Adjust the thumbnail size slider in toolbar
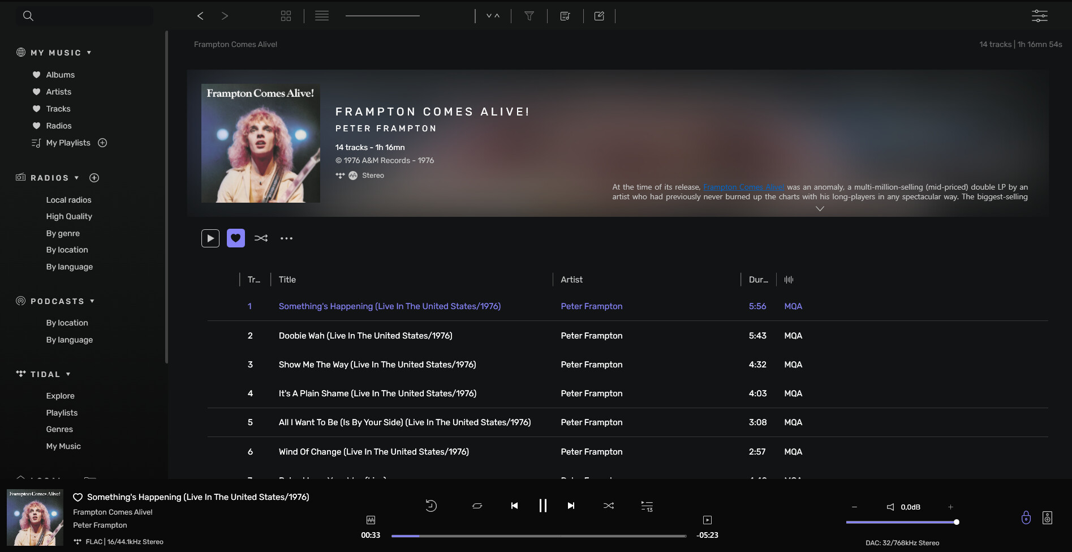The height and width of the screenshot is (552, 1072). pos(382,16)
